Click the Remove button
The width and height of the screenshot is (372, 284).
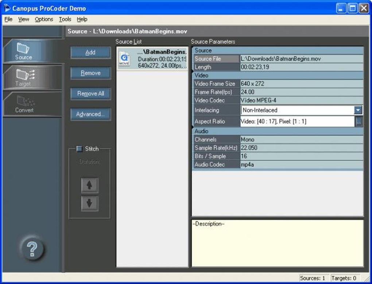point(90,73)
